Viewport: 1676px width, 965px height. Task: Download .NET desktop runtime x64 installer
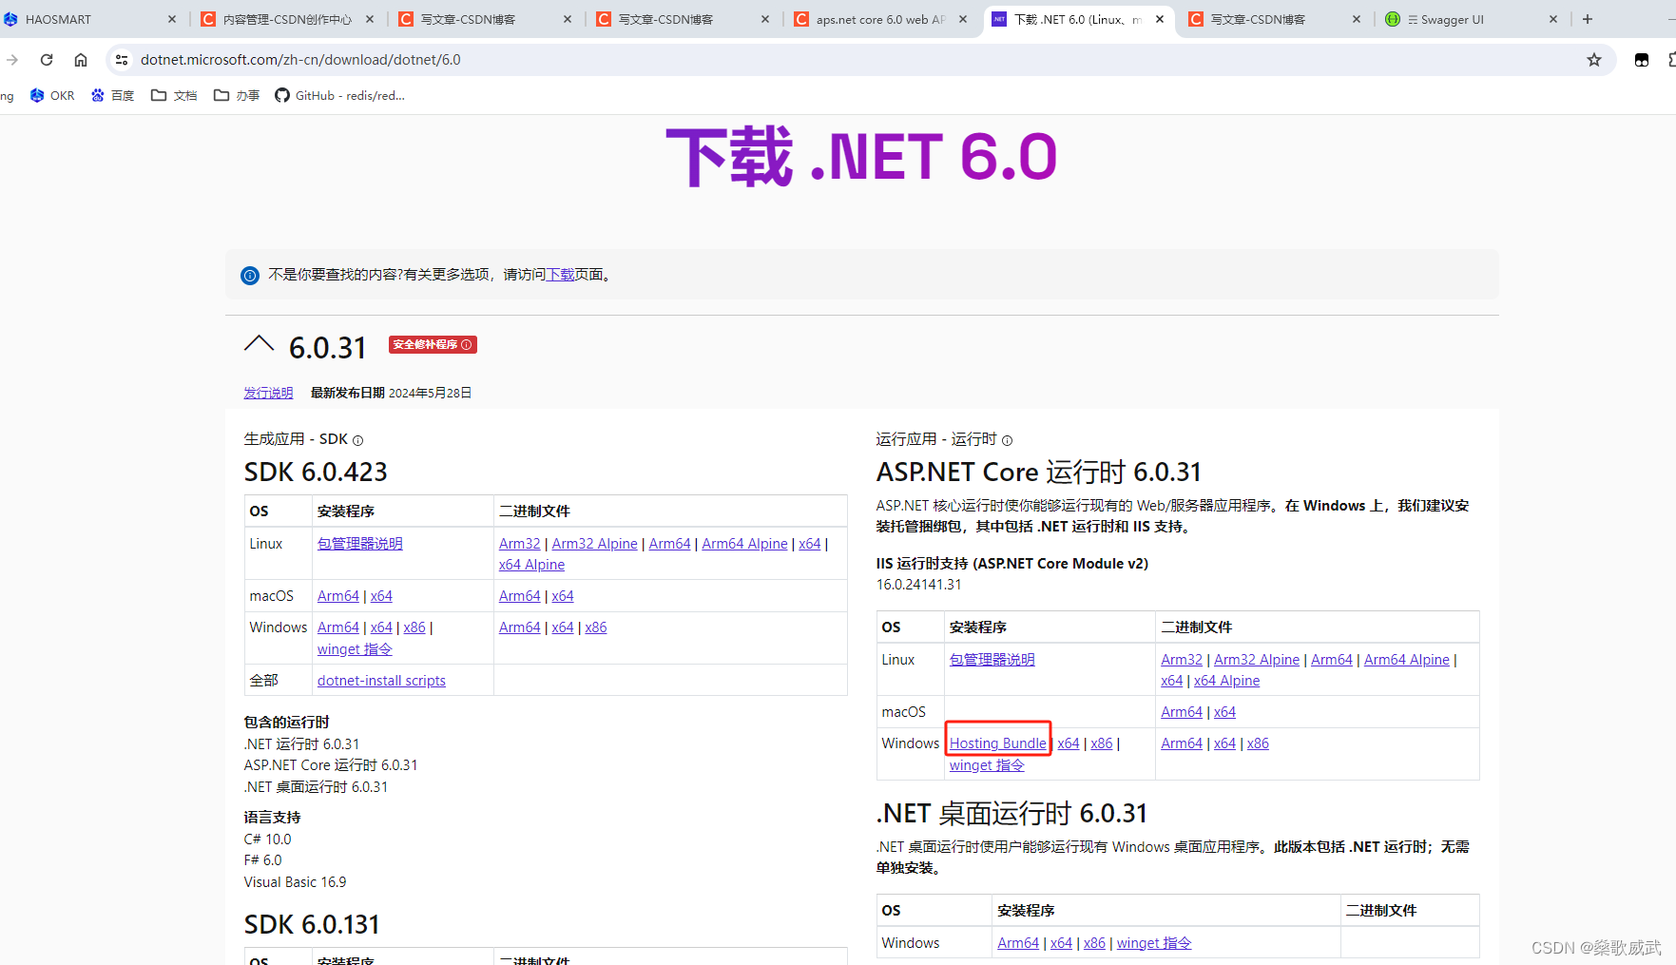(x=1061, y=943)
